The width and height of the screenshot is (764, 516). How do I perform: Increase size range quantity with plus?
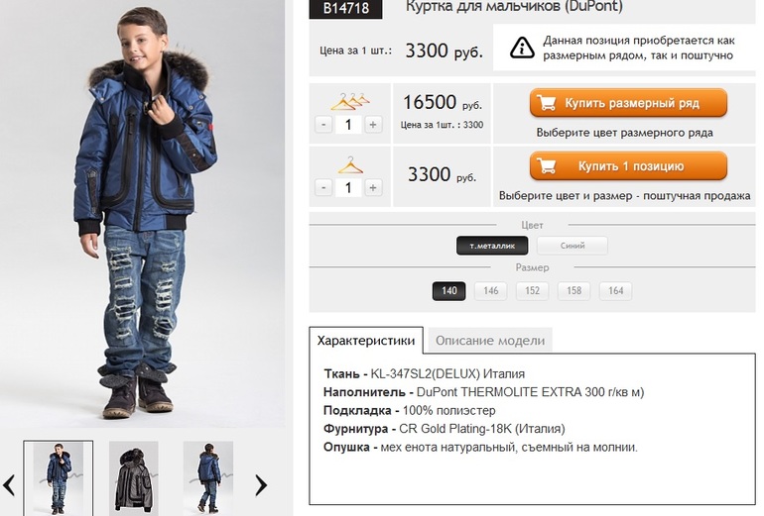(x=373, y=125)
